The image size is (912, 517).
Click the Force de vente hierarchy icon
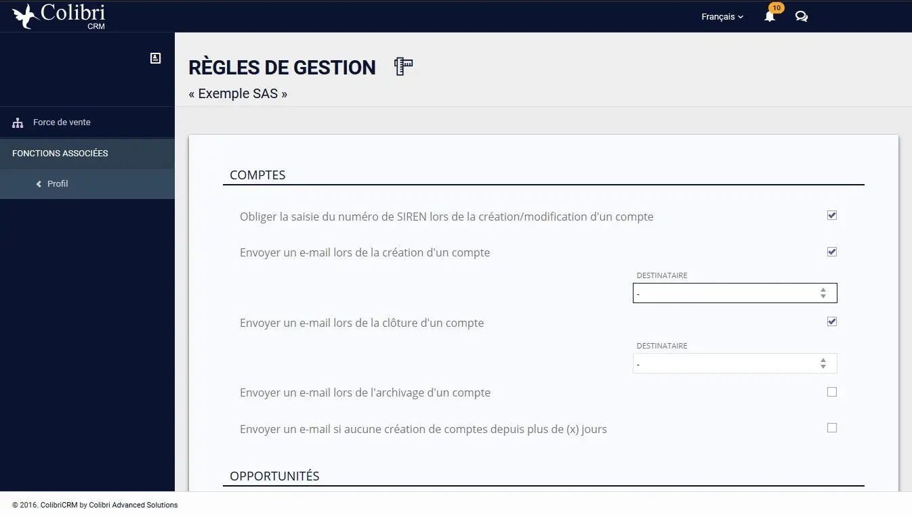18,123
